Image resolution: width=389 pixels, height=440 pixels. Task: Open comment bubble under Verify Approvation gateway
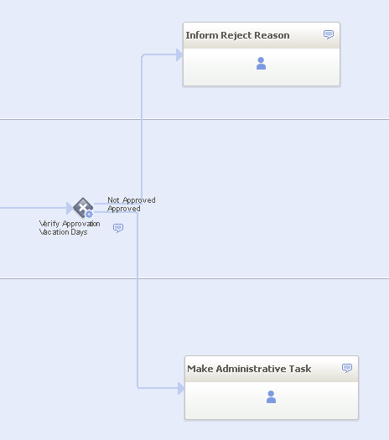pos(118,228)
